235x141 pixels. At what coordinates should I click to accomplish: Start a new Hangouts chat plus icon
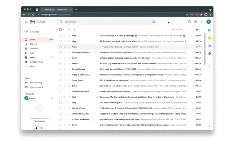click(52, 98)
